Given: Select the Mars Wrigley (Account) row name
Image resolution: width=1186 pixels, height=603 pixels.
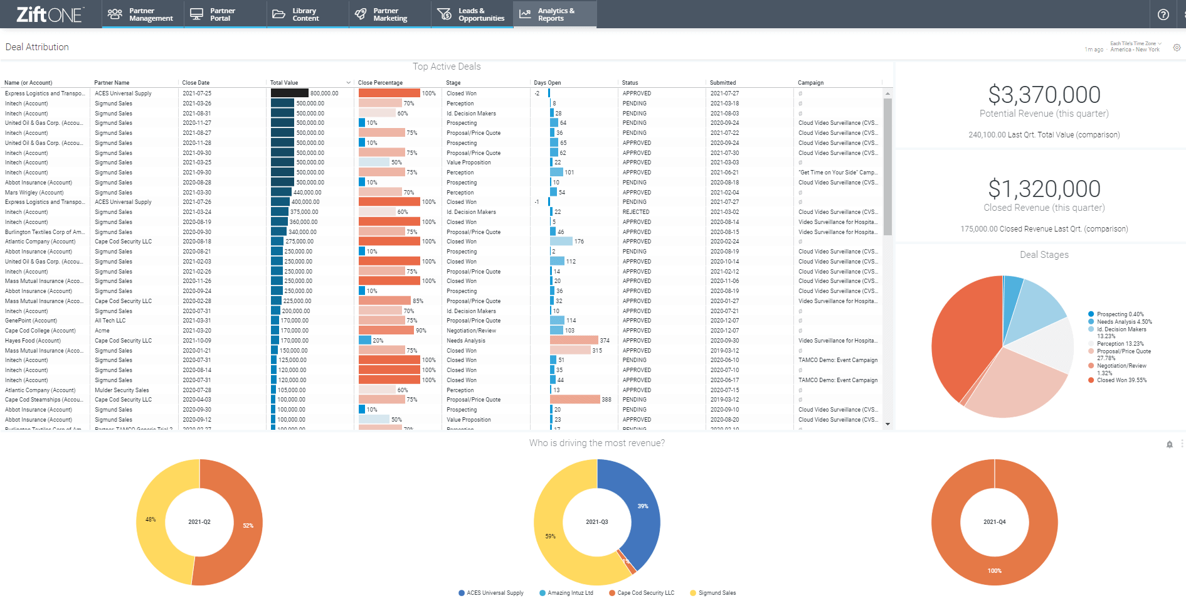Looking at the screenshot, I should click(x=34, y=193).
